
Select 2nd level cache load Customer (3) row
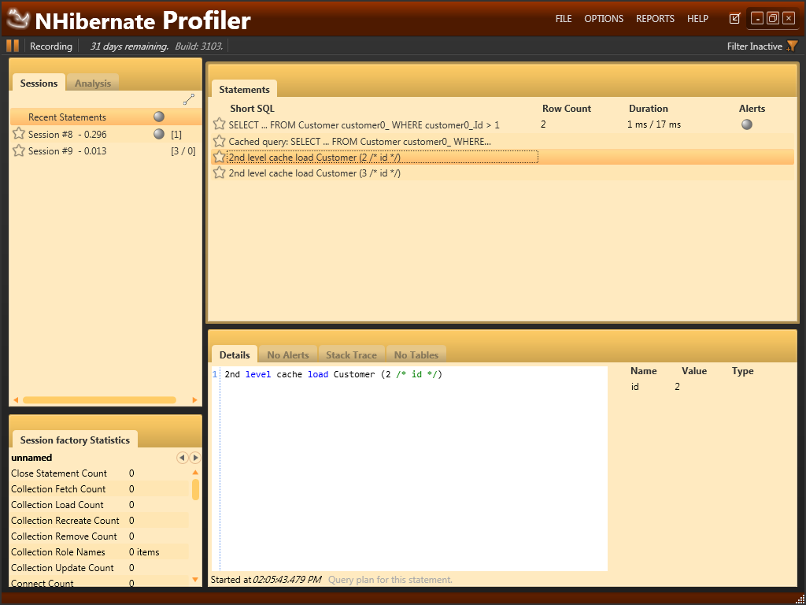click(x=503, y=173)
